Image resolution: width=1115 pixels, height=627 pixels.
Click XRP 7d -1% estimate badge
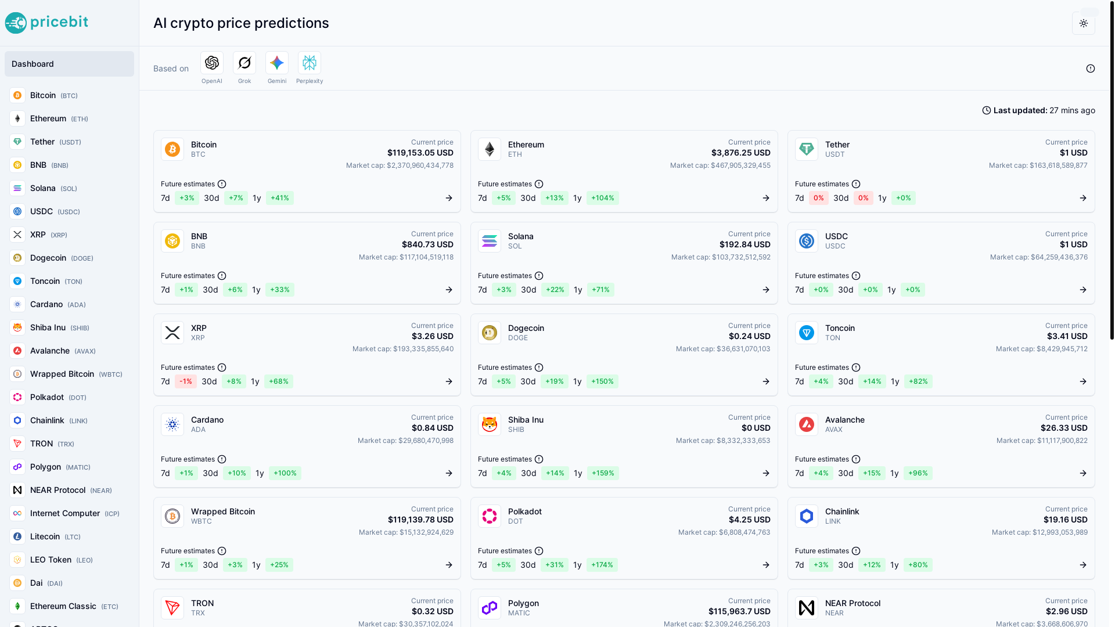186,381
